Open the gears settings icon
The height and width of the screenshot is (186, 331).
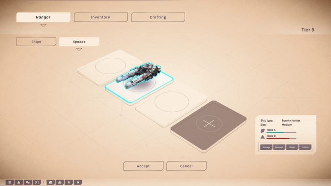click(x=28, y=182)
